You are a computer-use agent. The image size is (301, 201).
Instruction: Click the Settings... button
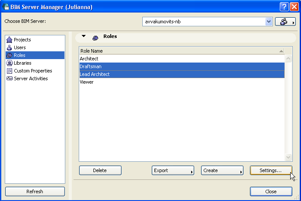coord(271,170)
